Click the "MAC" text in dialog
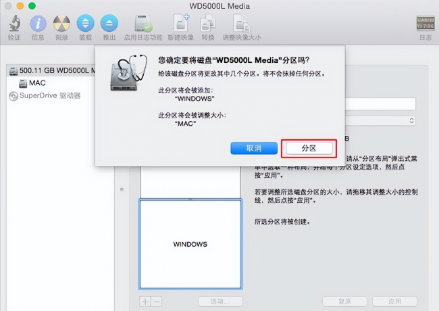The height and width of the screenshot is (311, 439). (x=185, y=124)
